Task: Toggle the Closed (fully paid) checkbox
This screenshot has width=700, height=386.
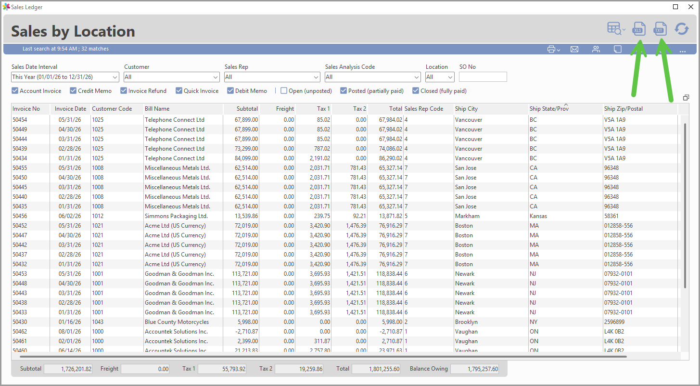Action: (416, 90)
